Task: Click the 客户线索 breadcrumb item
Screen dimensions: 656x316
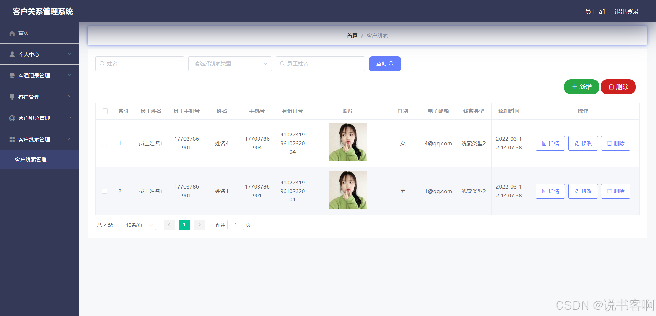Action: (x=377, y=36)
